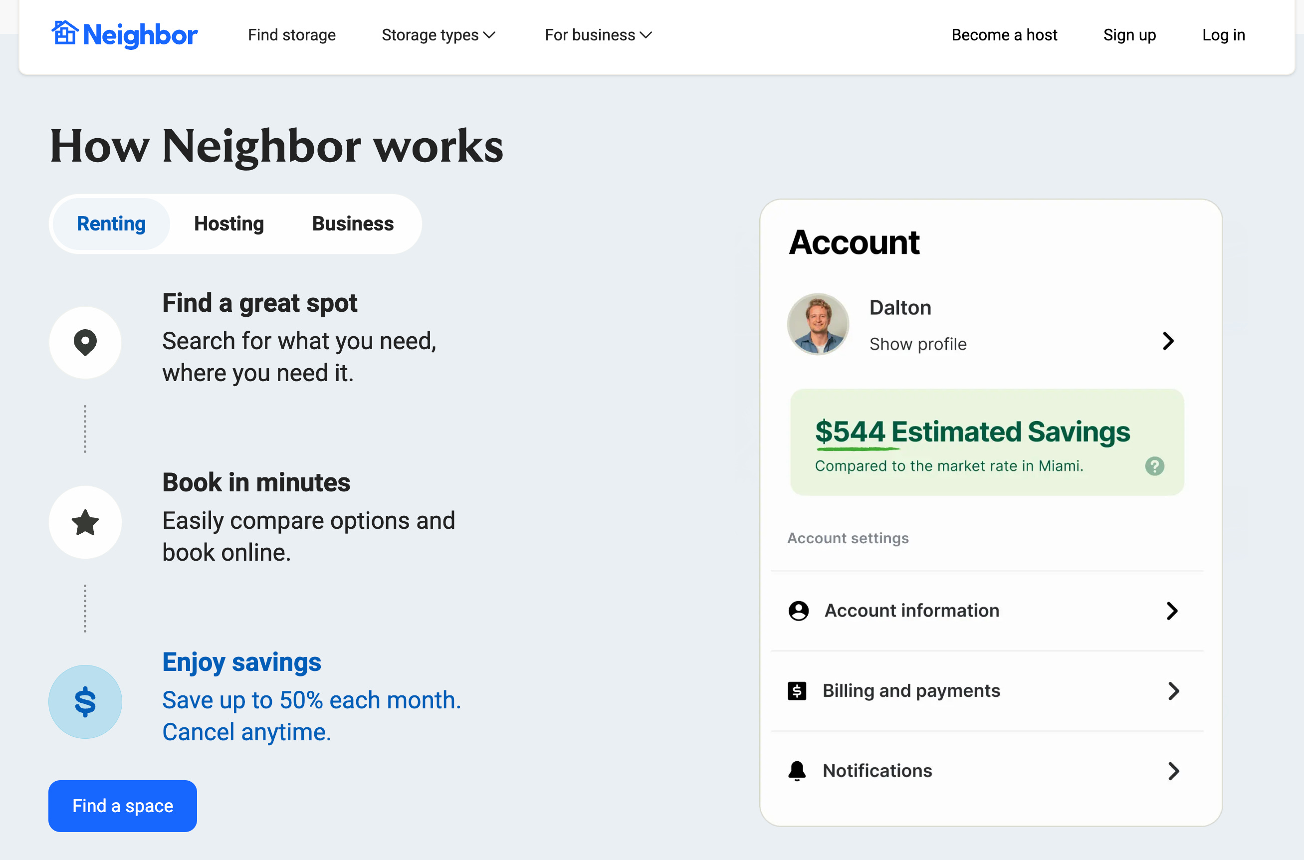Expand the Storage types dropdown

point(438,35)
